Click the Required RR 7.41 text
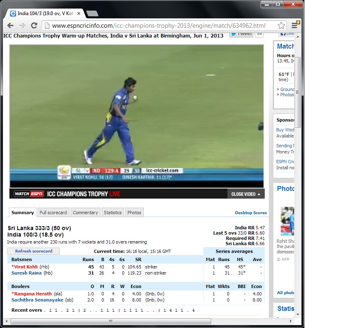This screenshot has height=328, width=353. click(245, 238)
